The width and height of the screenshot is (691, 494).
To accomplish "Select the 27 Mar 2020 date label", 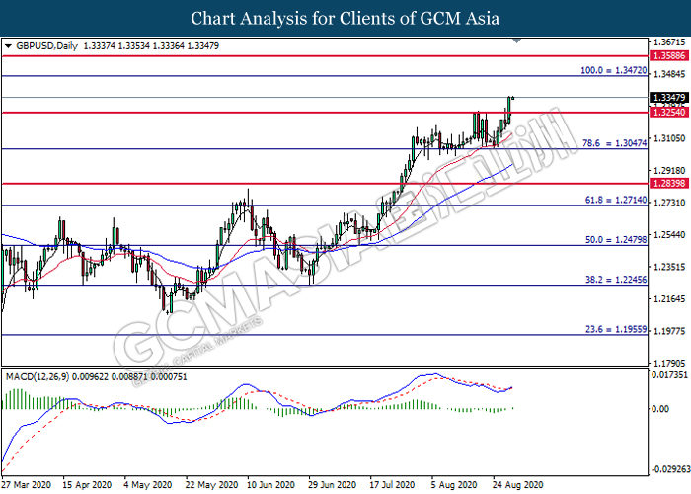I will (x=26, y=485).
